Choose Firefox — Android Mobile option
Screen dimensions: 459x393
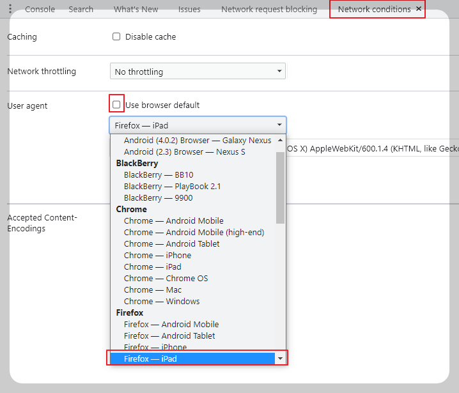click(193, 324)
